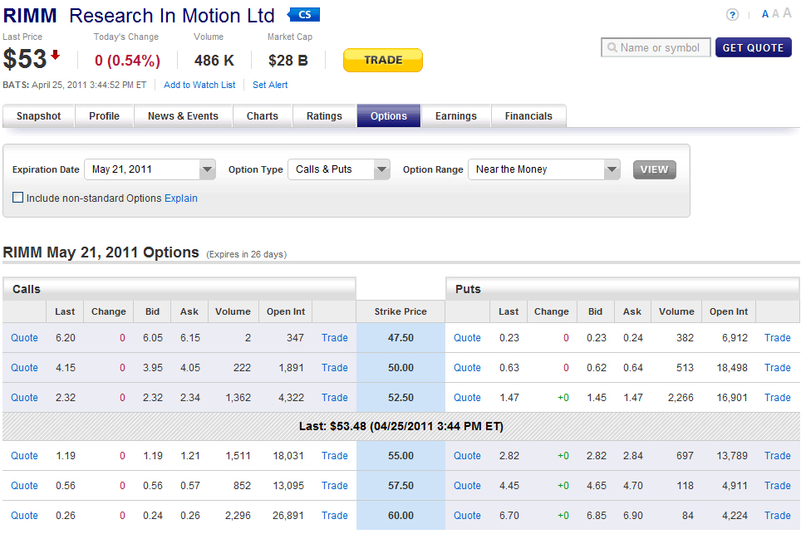Viewport: 806px width, 534px height.
Task: Open the Earnings tab
Action: click(x=456, y=115)
